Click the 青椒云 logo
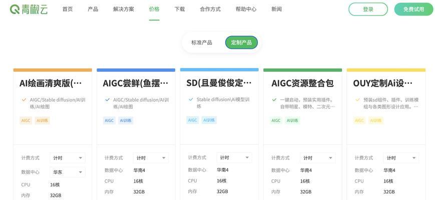This screenshot has width=435, height=200. coord(29,9)
